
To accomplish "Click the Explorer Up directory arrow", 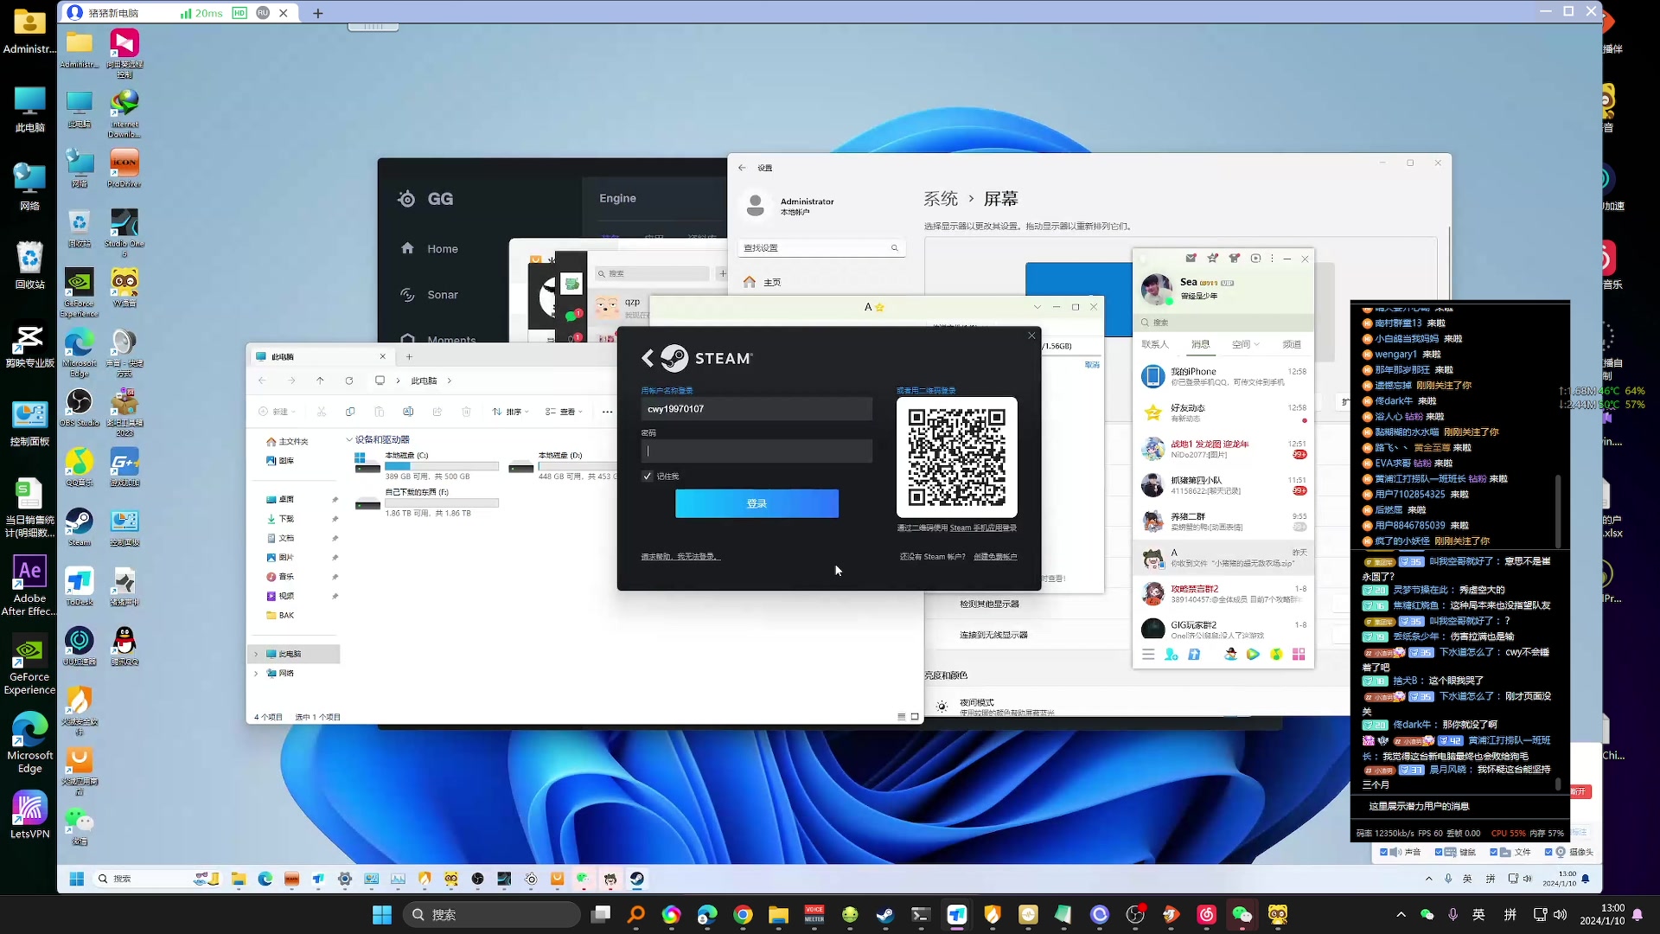I will tap(320, 381).
